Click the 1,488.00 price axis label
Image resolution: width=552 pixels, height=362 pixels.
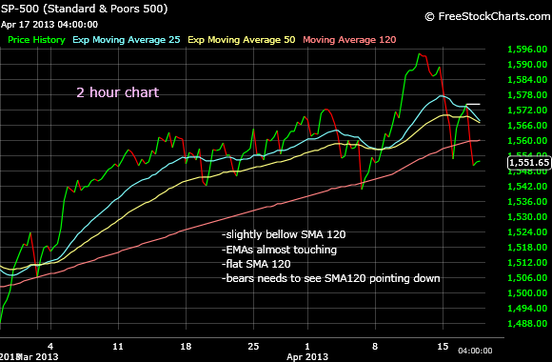pyautogui.click(x=527, y=324)
